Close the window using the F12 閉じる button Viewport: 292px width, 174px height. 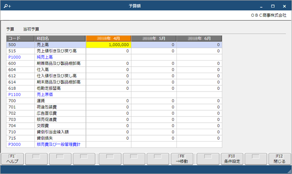tap(279, 159)
